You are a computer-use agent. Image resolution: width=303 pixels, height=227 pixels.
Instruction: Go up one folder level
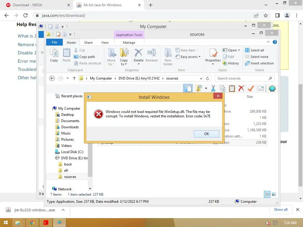(74, 78)
